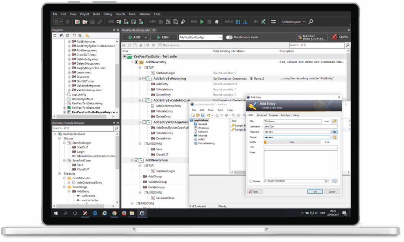The image size is (404, 242).
Task: Click the bug debug icon in main toolbar
Action: point(217,22)
